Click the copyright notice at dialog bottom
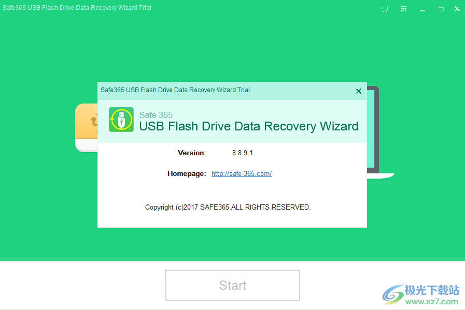 pos(228,207)
